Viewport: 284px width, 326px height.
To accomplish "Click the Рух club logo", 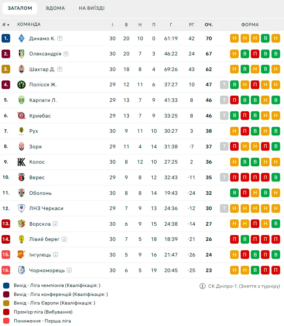I will tap(21, 131).
